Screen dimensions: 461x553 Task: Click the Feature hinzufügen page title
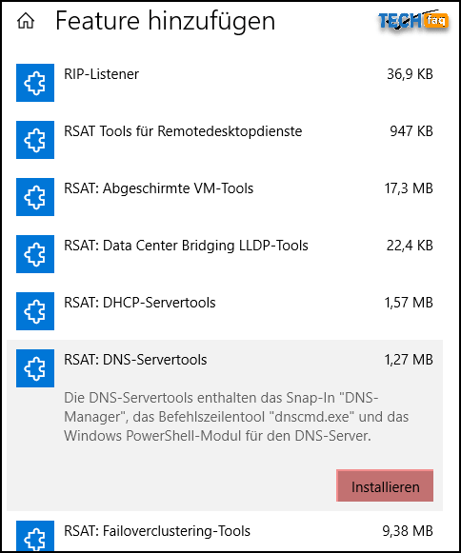point(165,21)
